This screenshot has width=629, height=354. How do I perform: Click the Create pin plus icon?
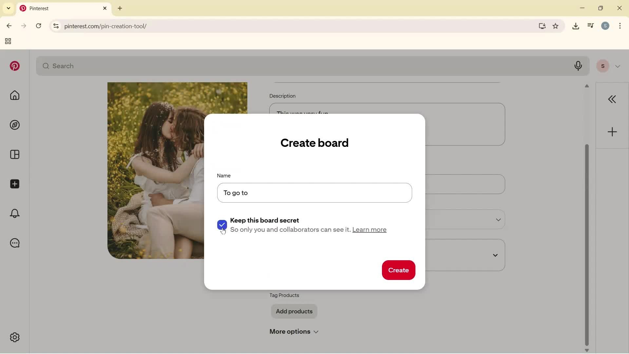tap(14, 184)
